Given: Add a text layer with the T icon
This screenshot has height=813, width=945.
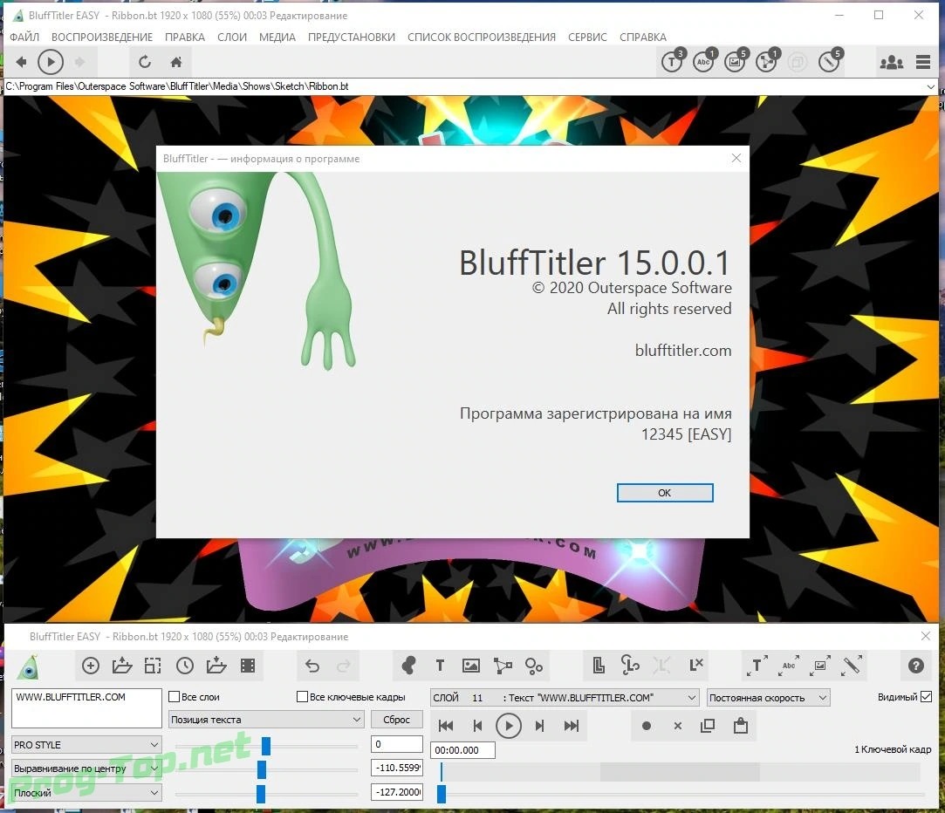Looking at the screenshot, I should click(x=440, y=666).
